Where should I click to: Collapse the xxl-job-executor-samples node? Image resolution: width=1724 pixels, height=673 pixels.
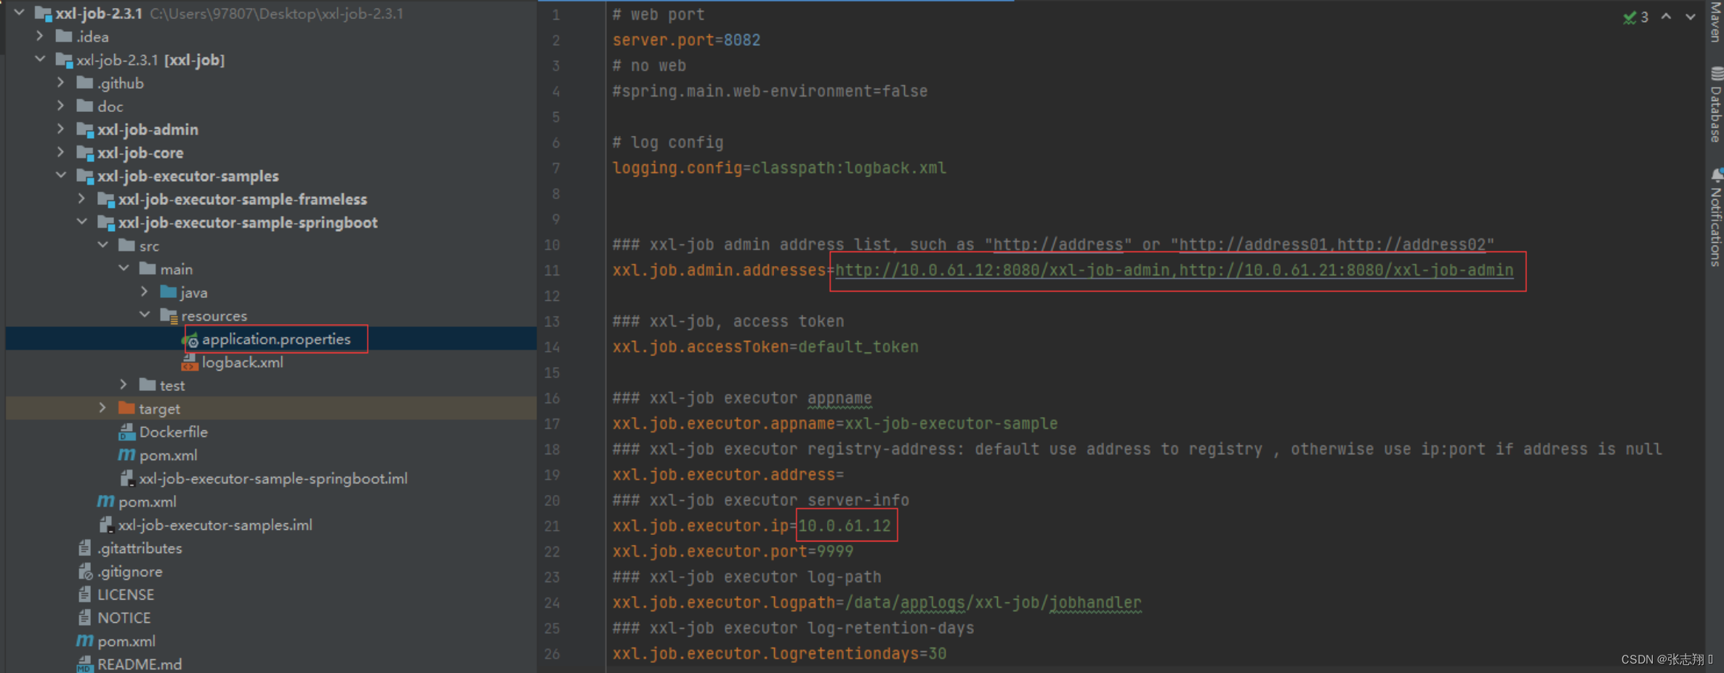click(61, 175)
